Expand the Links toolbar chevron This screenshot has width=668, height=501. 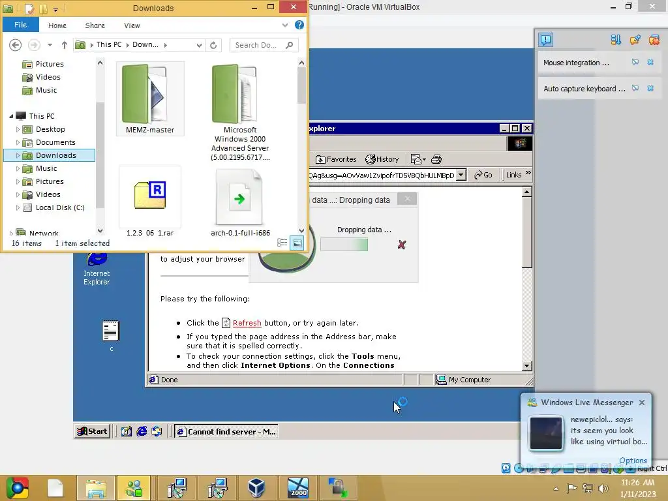click(528, 173)
